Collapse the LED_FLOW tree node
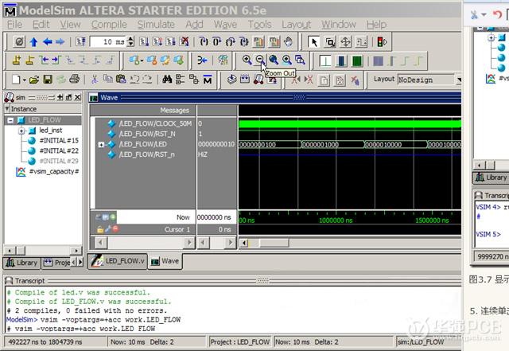Viewport: 509px width, 351px height. [10, 120]
